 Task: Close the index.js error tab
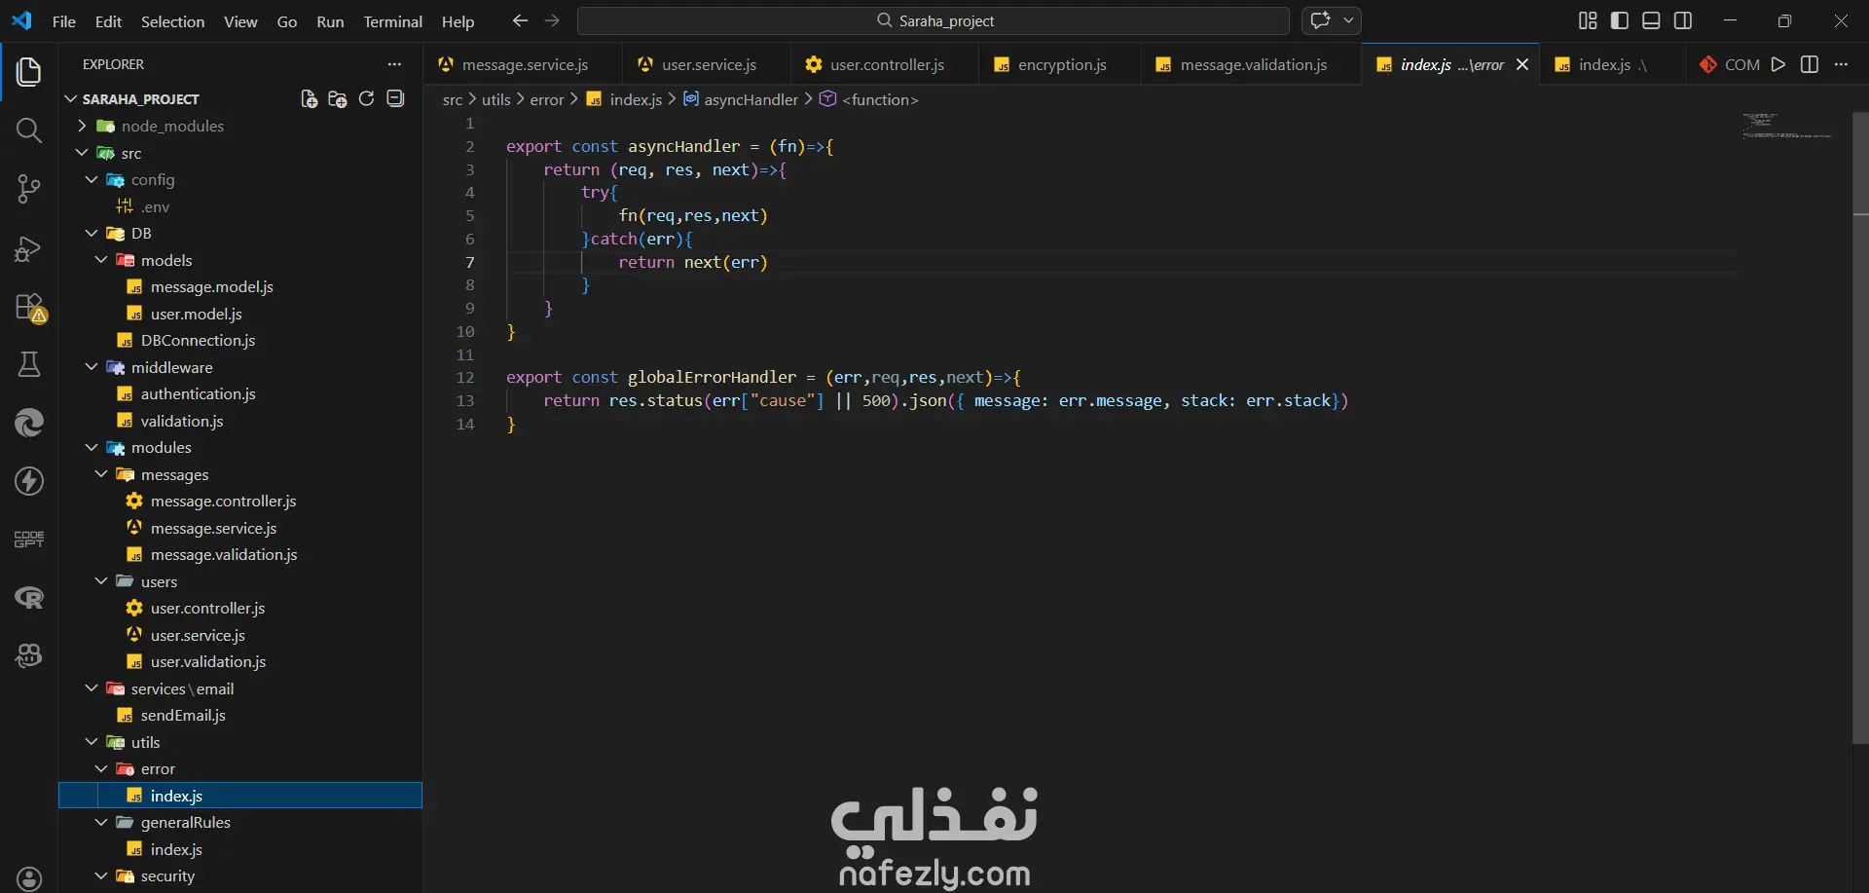[x=1522, y=64]
